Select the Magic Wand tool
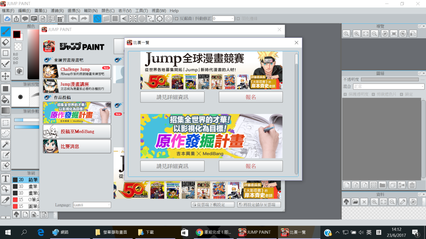426x239 pixels. tap(5, 144)
